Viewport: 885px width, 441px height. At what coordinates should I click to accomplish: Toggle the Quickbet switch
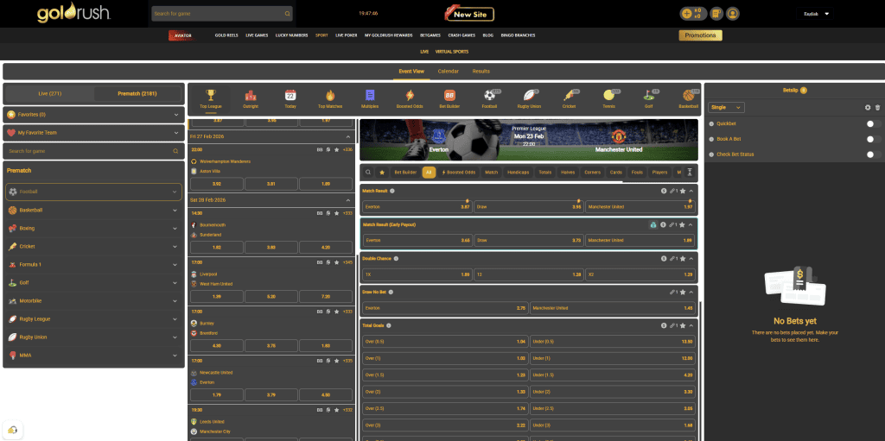[x=873, y=123]
